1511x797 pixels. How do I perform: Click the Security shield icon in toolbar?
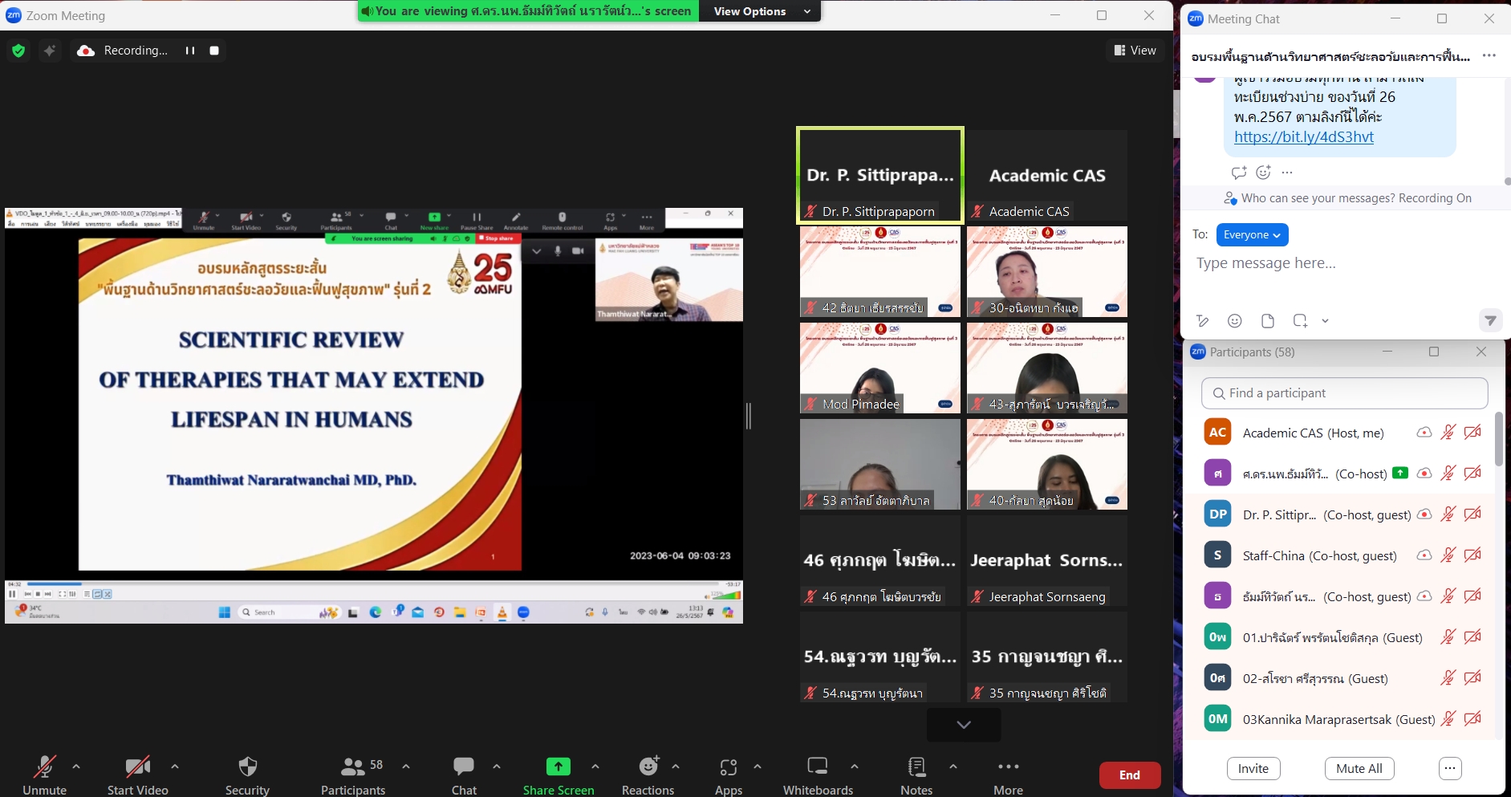(247, 767)
